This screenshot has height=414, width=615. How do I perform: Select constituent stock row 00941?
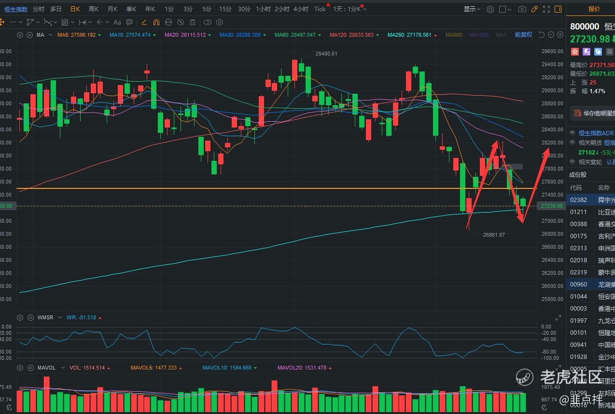(590, 344)
